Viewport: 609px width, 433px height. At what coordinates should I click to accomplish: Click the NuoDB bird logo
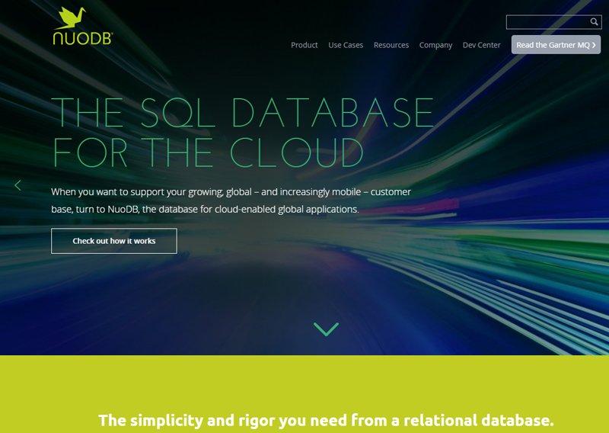(x=82, y=26)
